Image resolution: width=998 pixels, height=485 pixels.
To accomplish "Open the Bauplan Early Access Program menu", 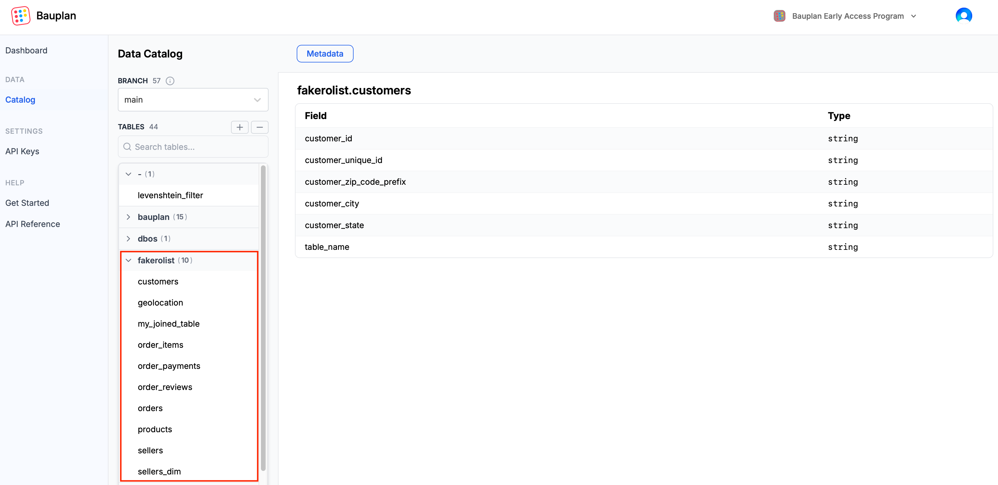I will (848, 16).
